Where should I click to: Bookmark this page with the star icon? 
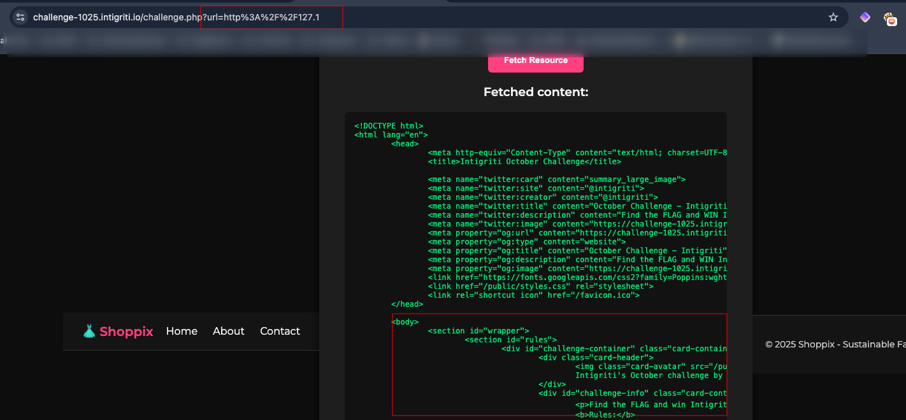[833, 17]
